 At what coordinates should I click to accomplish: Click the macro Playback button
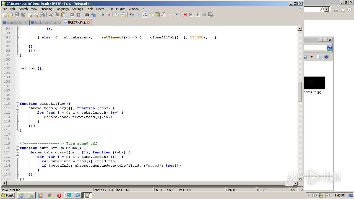197,15
